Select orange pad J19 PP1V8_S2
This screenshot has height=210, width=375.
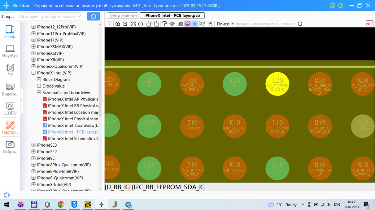coord(192,126)
